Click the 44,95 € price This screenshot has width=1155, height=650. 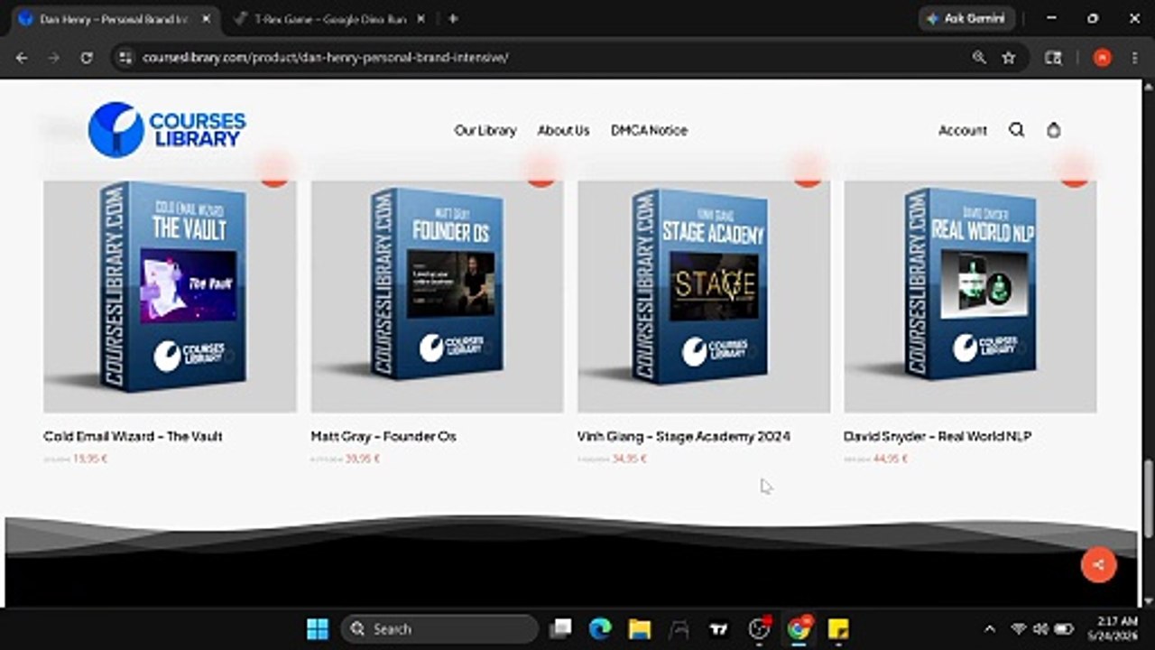[x=891, y=459]
